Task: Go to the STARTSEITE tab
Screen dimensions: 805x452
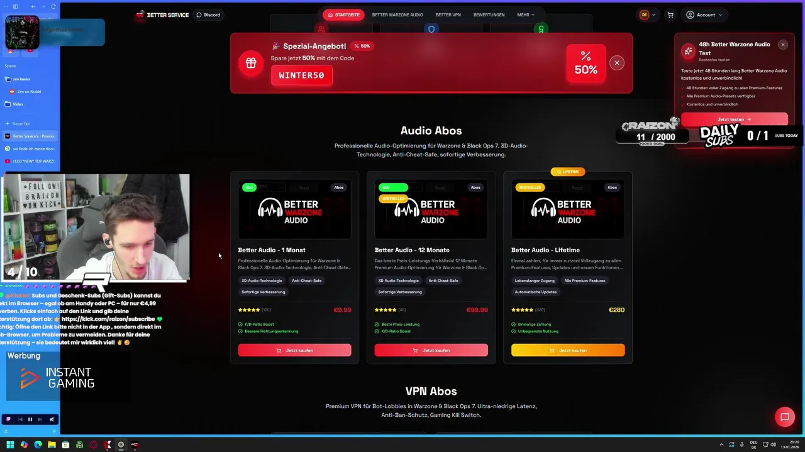Action: tap(343, 15)
